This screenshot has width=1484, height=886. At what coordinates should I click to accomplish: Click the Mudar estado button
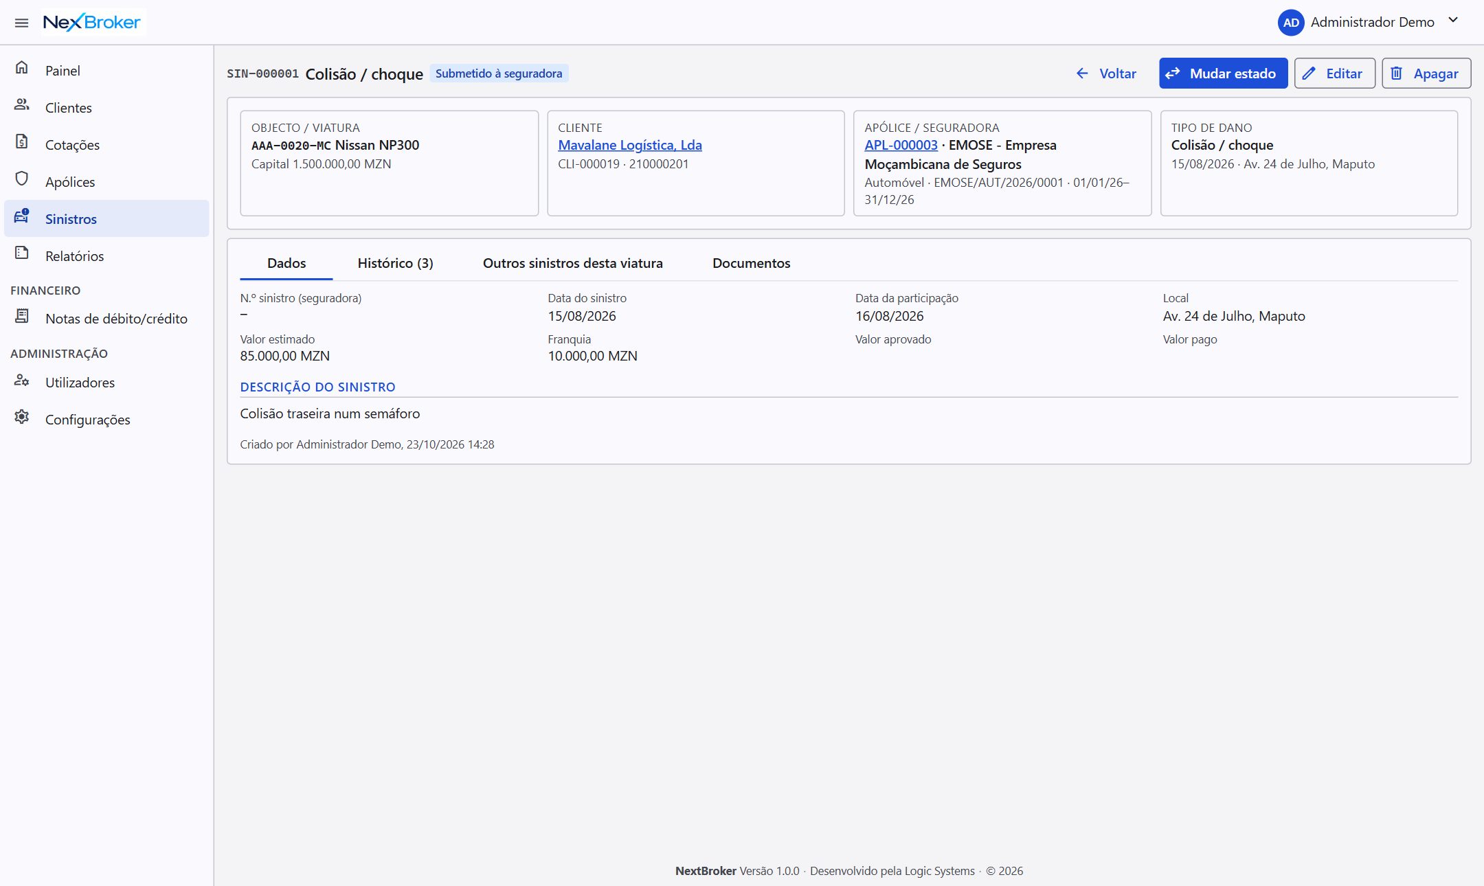tap(1223, 73)
